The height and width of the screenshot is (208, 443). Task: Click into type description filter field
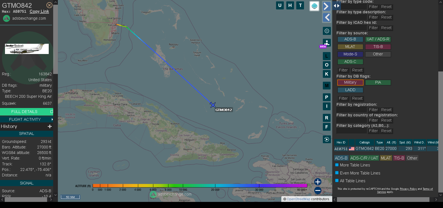click(x=352, y=17)
